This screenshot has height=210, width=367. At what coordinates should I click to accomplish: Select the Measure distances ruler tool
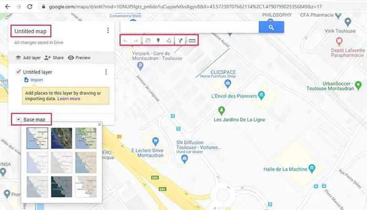coord(192,40)
